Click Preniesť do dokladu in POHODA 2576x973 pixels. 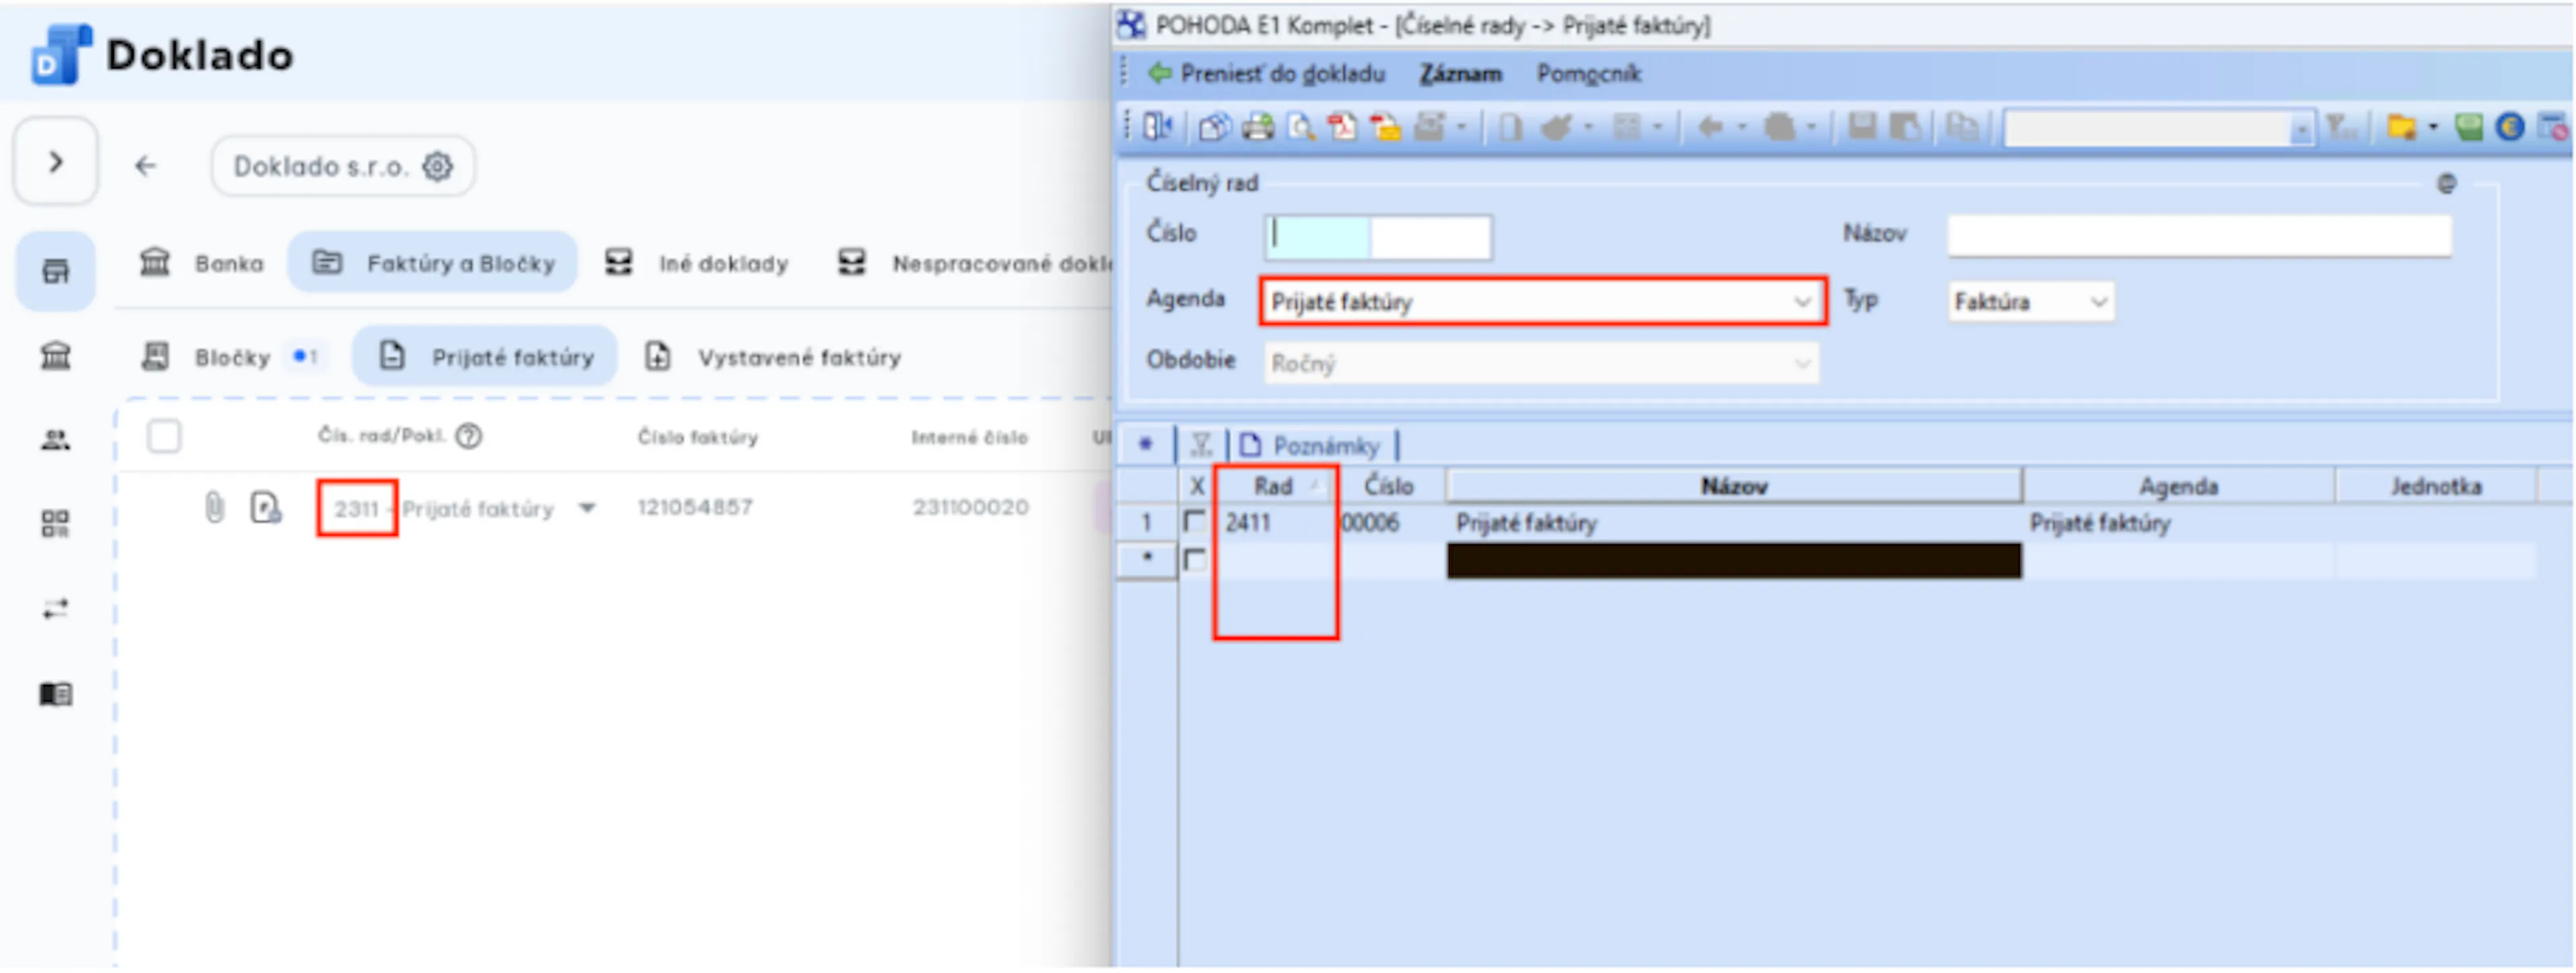pyautogui.click(x=1266, y=74)
